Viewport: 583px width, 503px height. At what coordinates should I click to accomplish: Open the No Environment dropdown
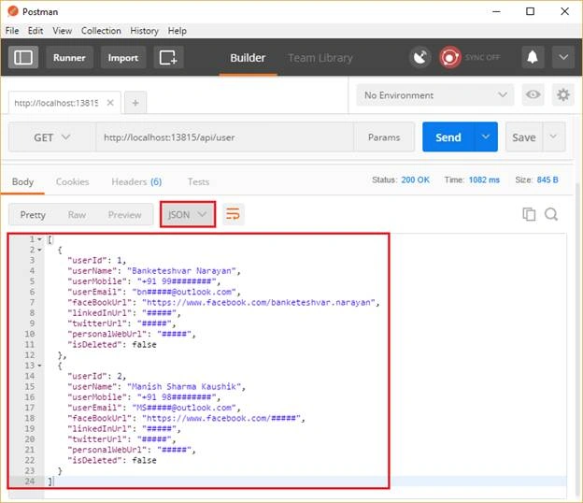click(x=435, y=95)
